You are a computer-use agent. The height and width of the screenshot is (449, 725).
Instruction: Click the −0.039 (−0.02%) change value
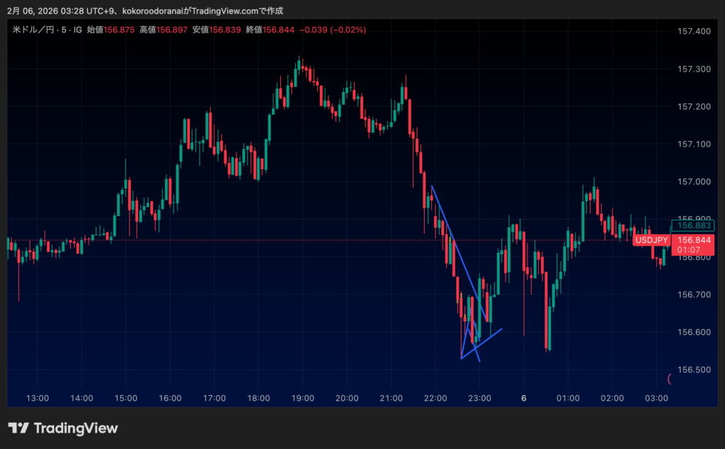point(334,30)
